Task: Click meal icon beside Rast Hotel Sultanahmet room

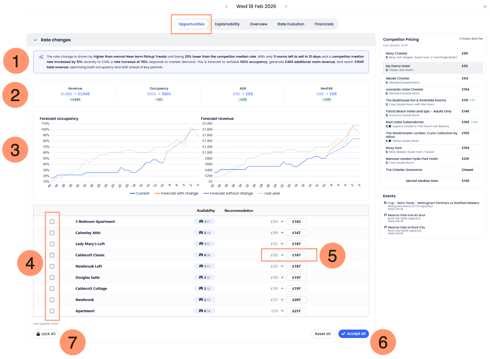Action: tap(390, 126)
